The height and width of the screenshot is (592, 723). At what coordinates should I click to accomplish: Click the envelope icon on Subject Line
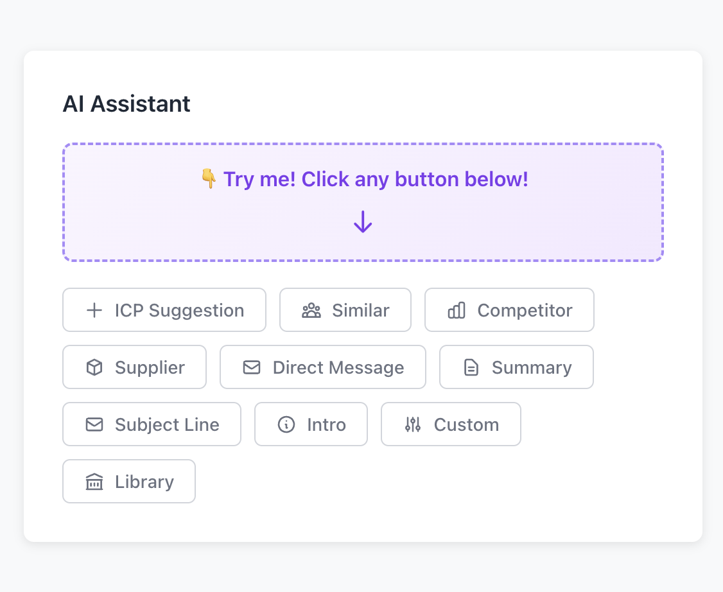pos(94,425)
